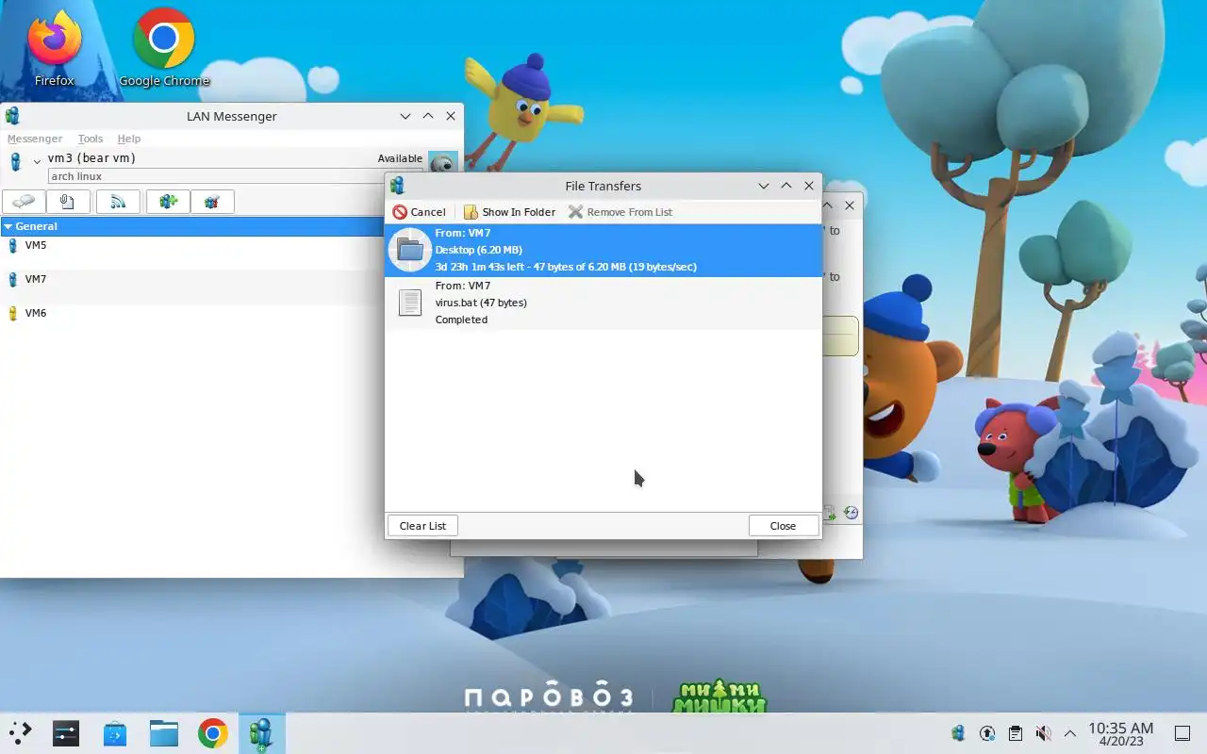The width and height of the screenshot is (1207, 754).
Task: Open the Discover software store taskbar icon
Action: click(x=115, y=733)
